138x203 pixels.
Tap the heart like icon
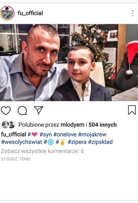pyautogui.click(x=6, y=111)
